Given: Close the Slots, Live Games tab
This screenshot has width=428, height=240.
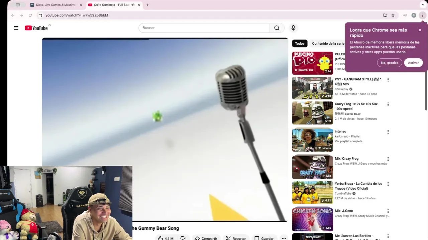Looking at the screenshot, I should pyautogui.click(x=81, y=5).
